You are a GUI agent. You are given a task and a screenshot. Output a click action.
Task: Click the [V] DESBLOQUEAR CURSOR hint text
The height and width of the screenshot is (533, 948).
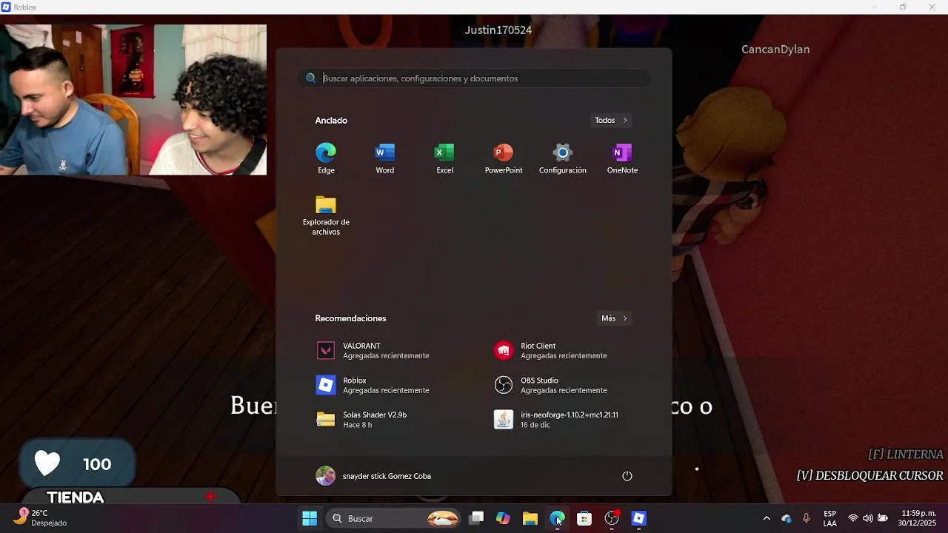870,476
